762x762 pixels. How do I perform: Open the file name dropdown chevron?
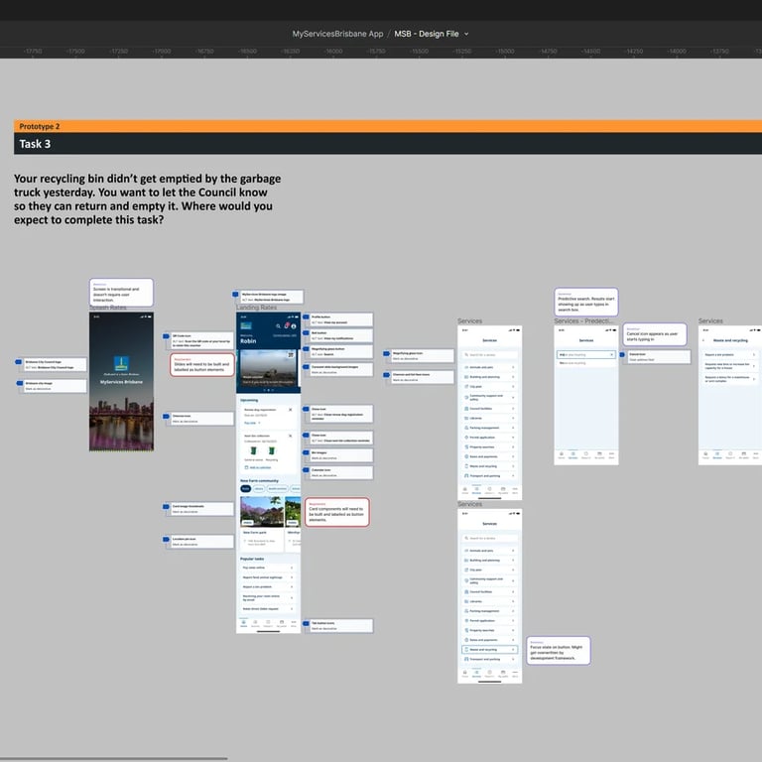click(x=466, y=34)
